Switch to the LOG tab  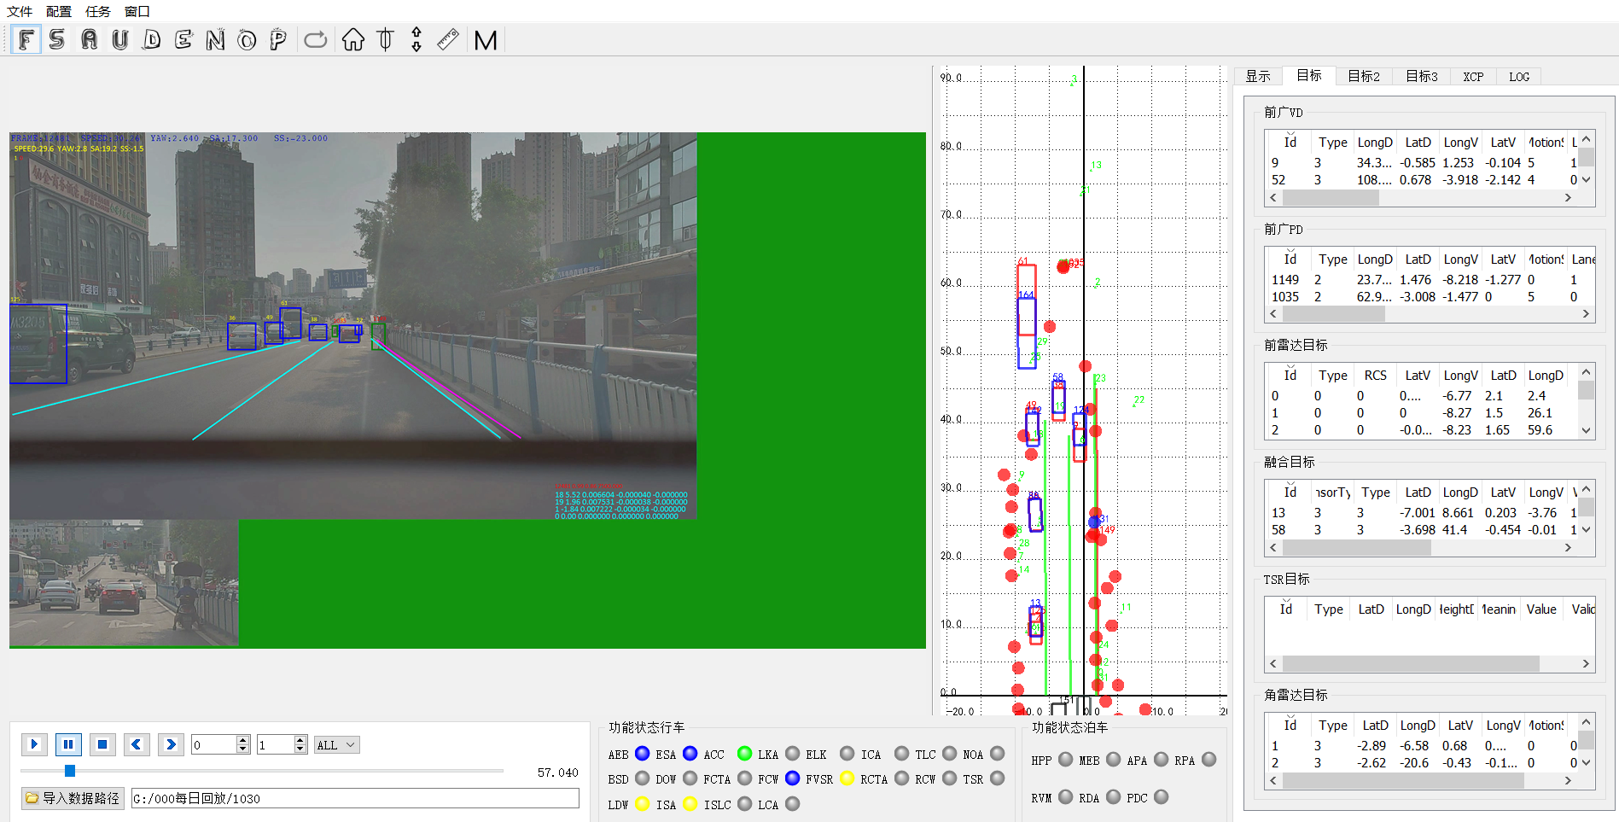pyautogui.click(x=1519, y=77)
